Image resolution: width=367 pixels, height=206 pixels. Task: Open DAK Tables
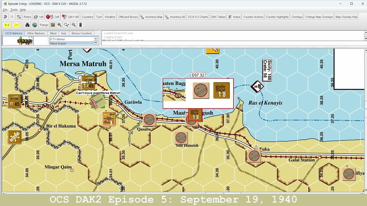(218, 17)
